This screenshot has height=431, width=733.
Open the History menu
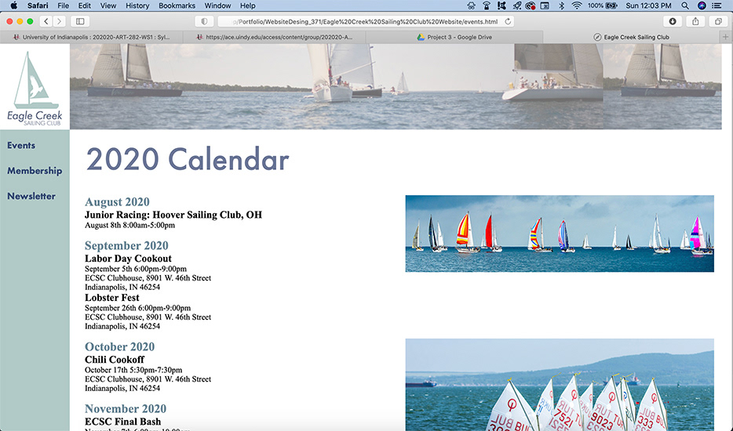137,5
